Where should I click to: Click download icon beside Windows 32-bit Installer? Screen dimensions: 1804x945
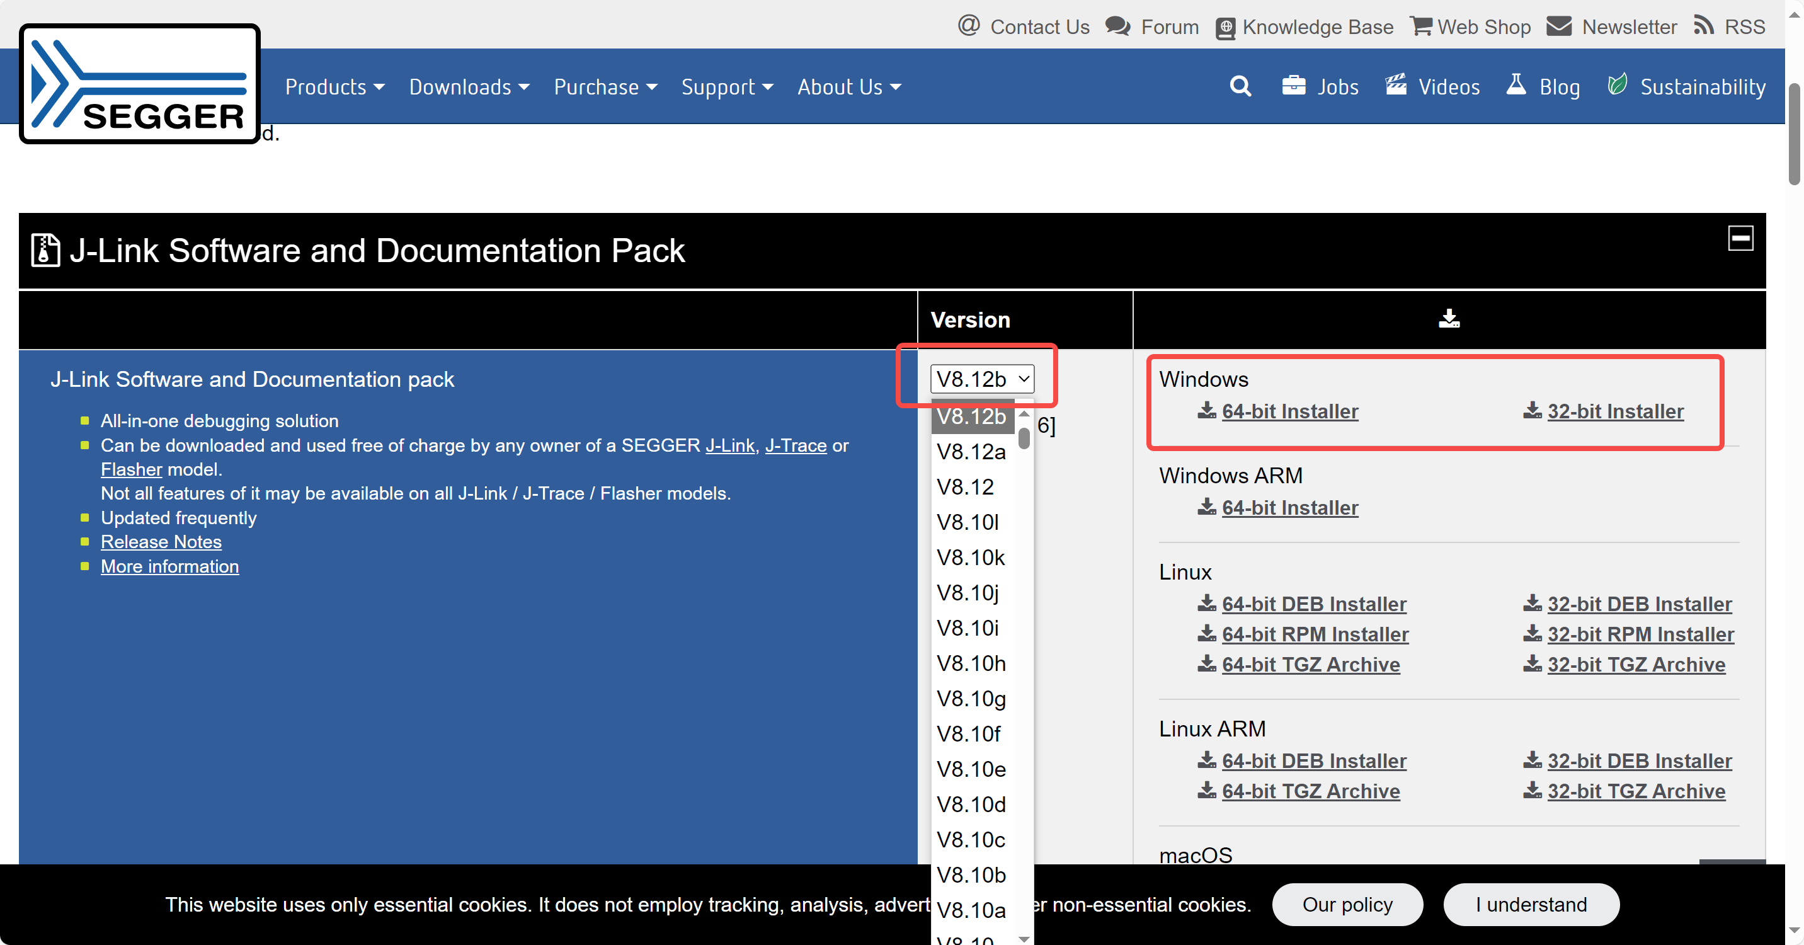pos(1533,411)
